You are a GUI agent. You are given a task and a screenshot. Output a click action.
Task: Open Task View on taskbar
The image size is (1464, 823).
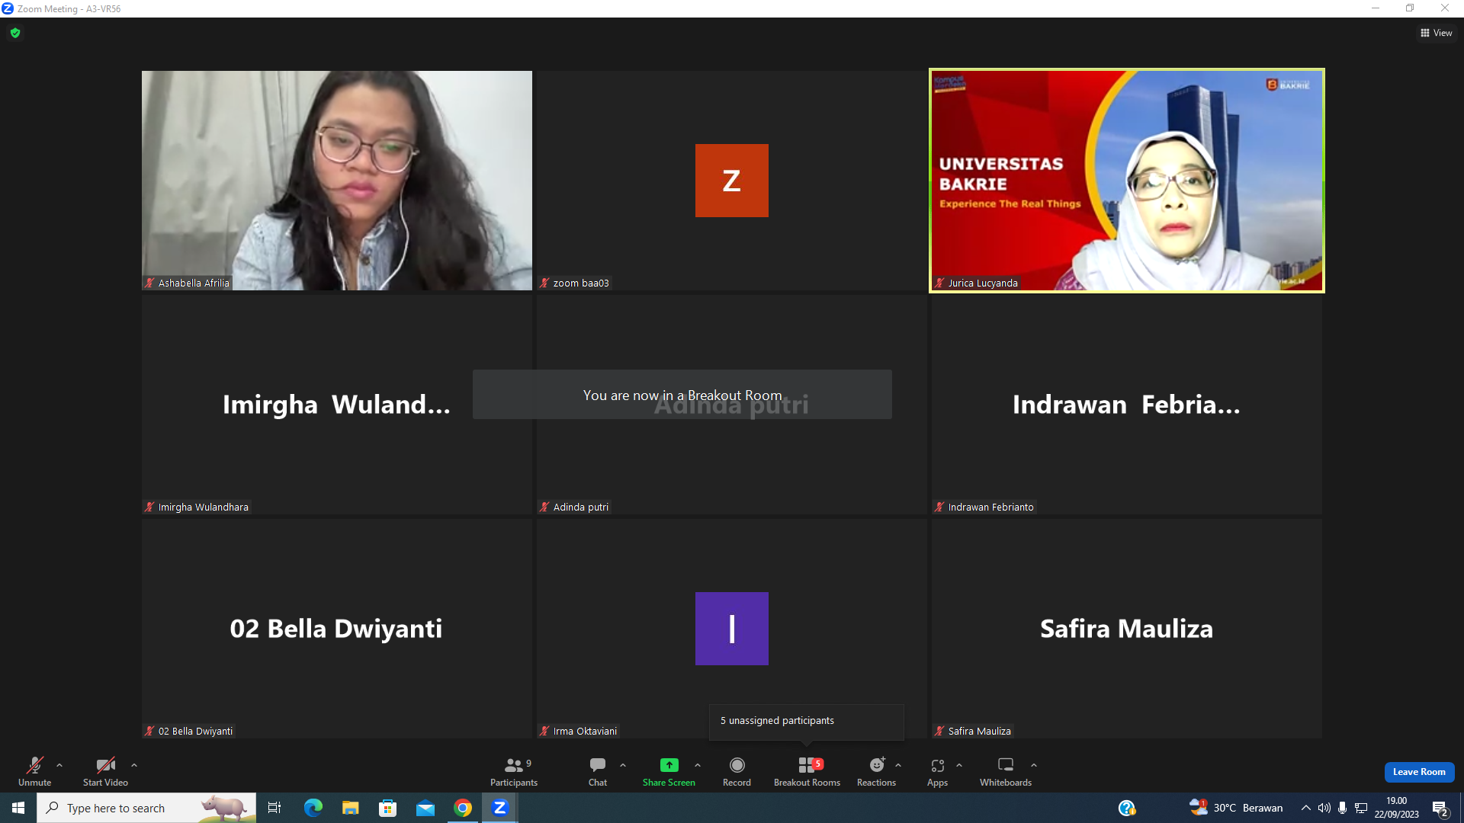[274, 808]
